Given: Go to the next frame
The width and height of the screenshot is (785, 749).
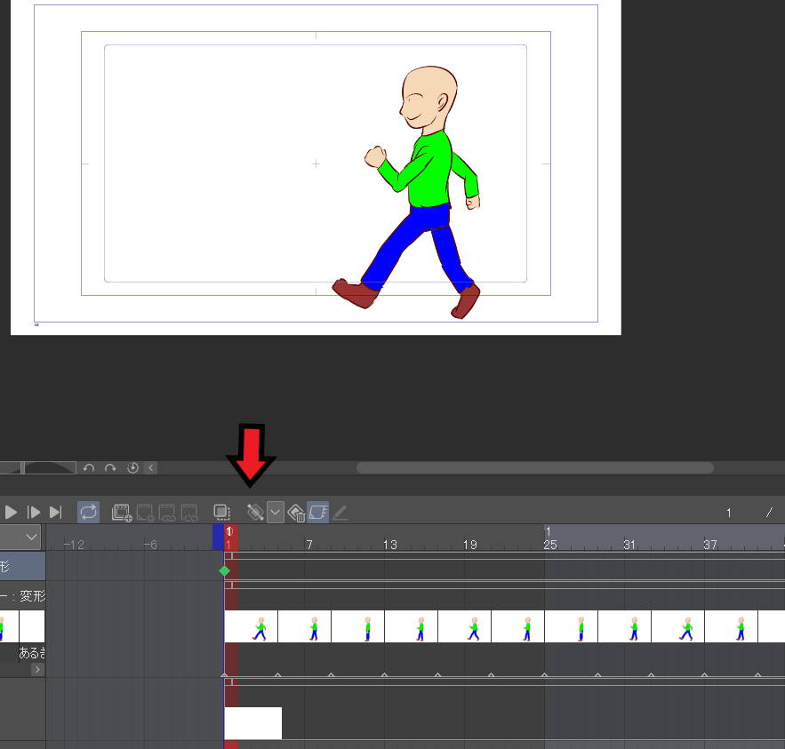Looking at the screenshot, I should [34, 512].
